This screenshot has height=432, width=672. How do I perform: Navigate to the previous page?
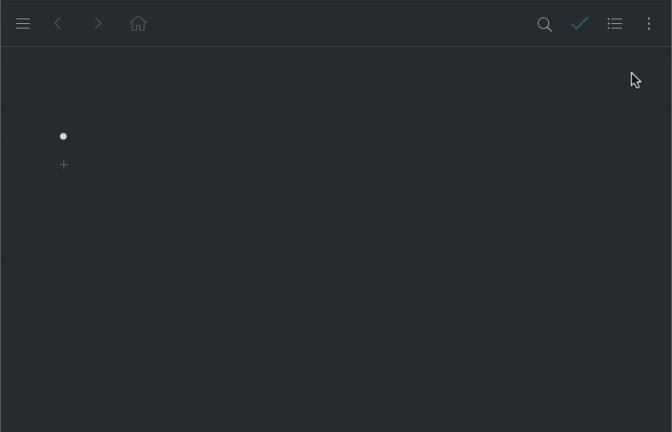coord(58,24)
